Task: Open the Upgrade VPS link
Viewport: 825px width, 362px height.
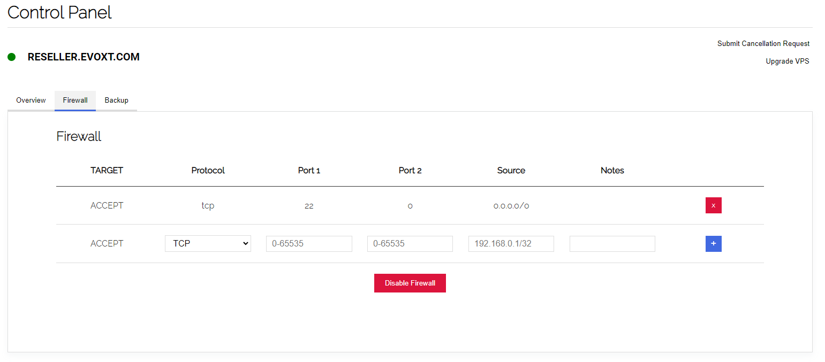Action: pyautogui.click(x=787, y=61)
